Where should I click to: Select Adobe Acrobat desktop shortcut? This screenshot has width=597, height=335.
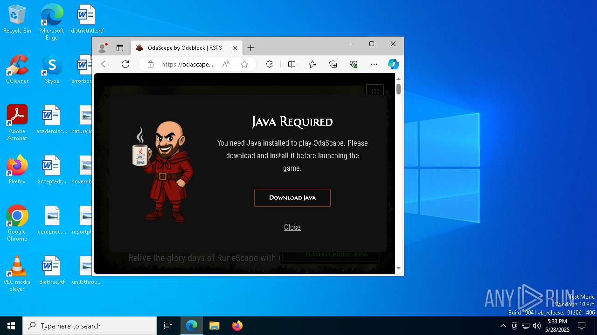(17, 123)
